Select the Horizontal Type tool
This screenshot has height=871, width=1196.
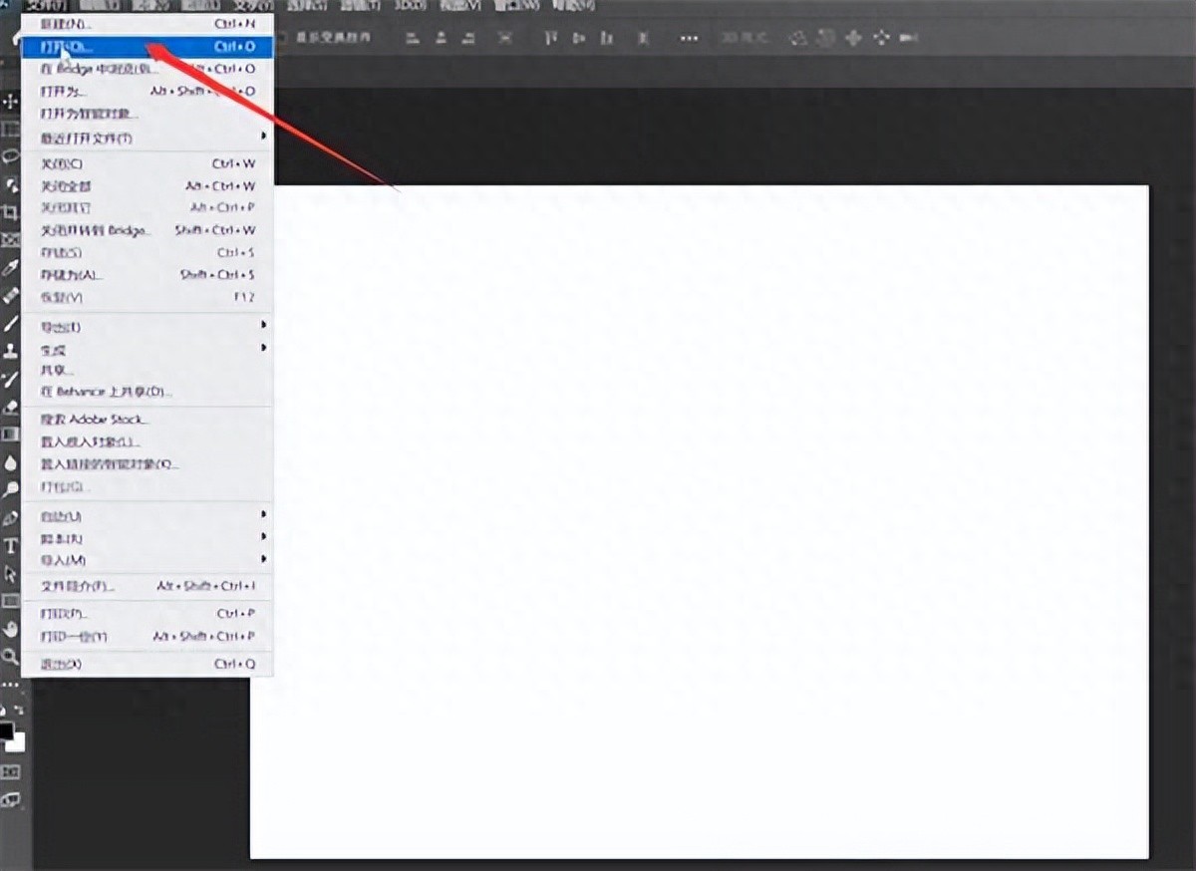coord(11,546)
